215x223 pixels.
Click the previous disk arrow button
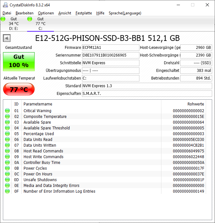(7, 38)
